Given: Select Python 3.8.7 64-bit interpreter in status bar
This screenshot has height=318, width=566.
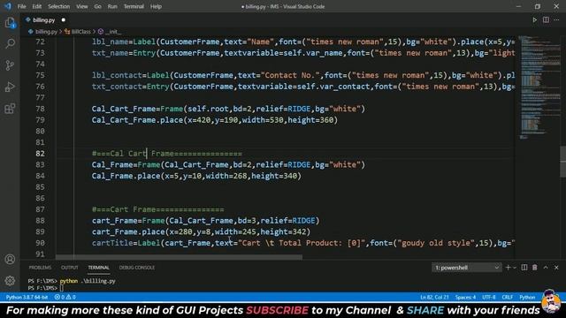Looking at the screenshot, I should click(x=27, y=297).
